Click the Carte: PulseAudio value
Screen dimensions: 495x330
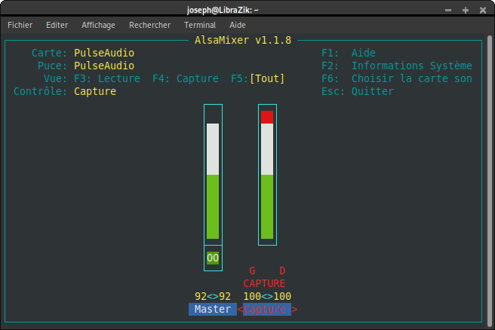tap(104, 53)
